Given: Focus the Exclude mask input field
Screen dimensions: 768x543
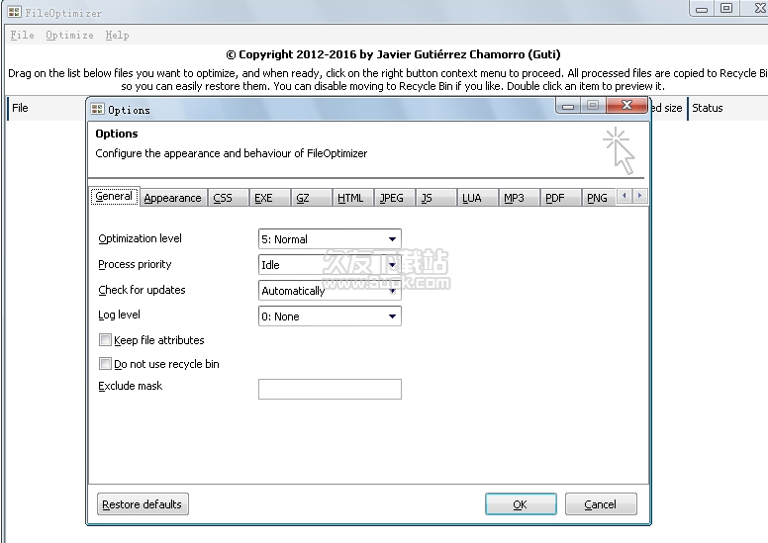Looking at the screenshot, I should pyautogui.click(x=330, y=390).
